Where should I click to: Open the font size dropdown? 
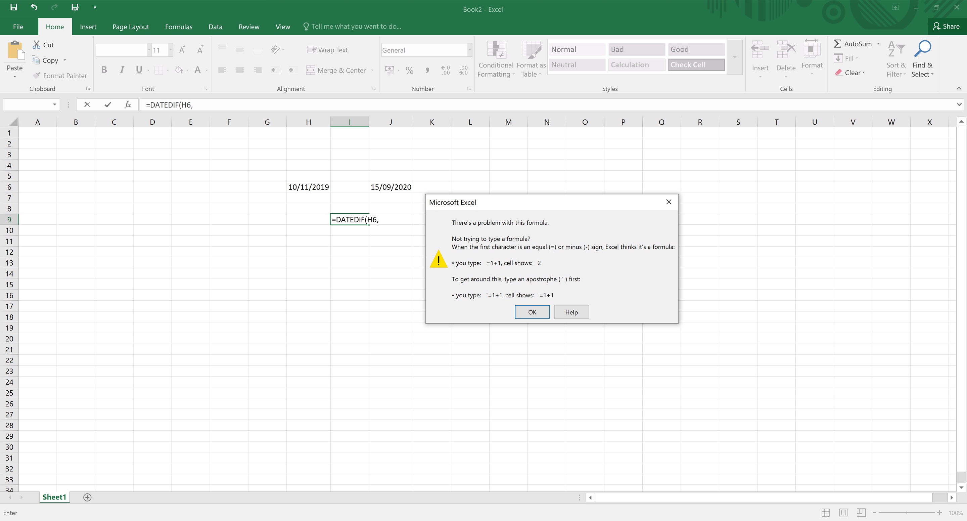170,50
